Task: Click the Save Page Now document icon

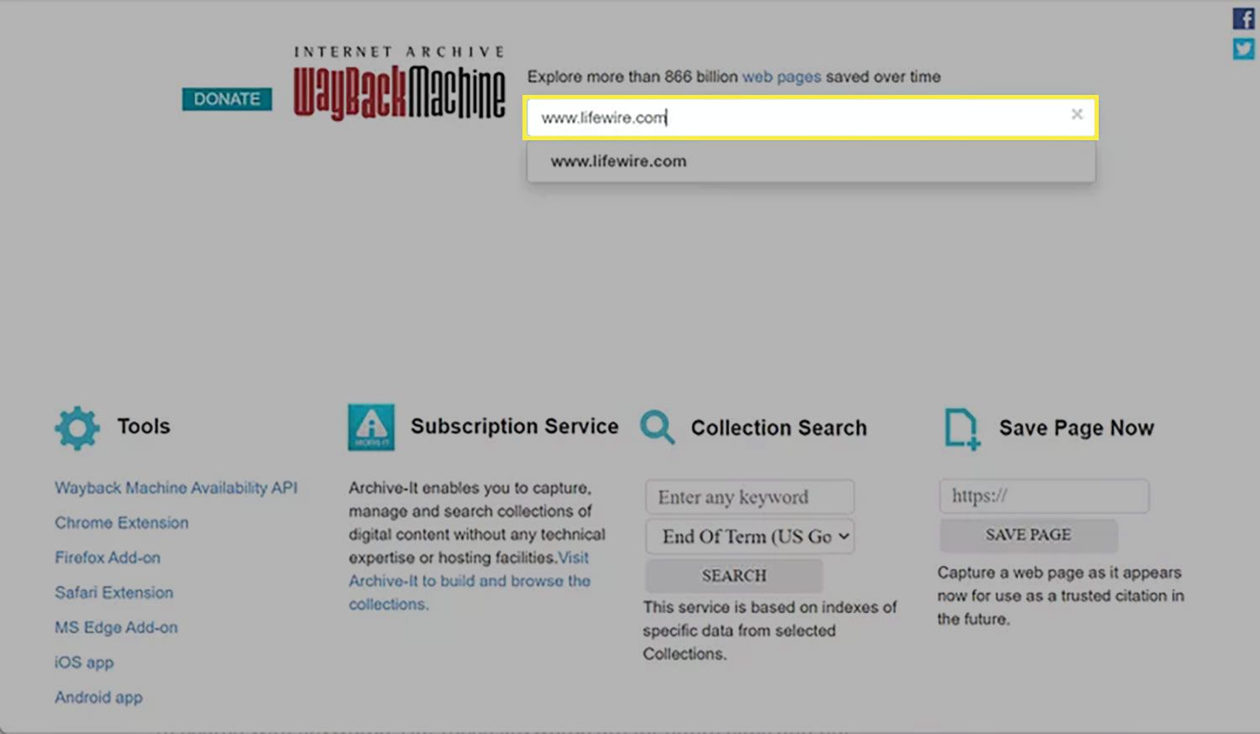Action: pos(961,428)
